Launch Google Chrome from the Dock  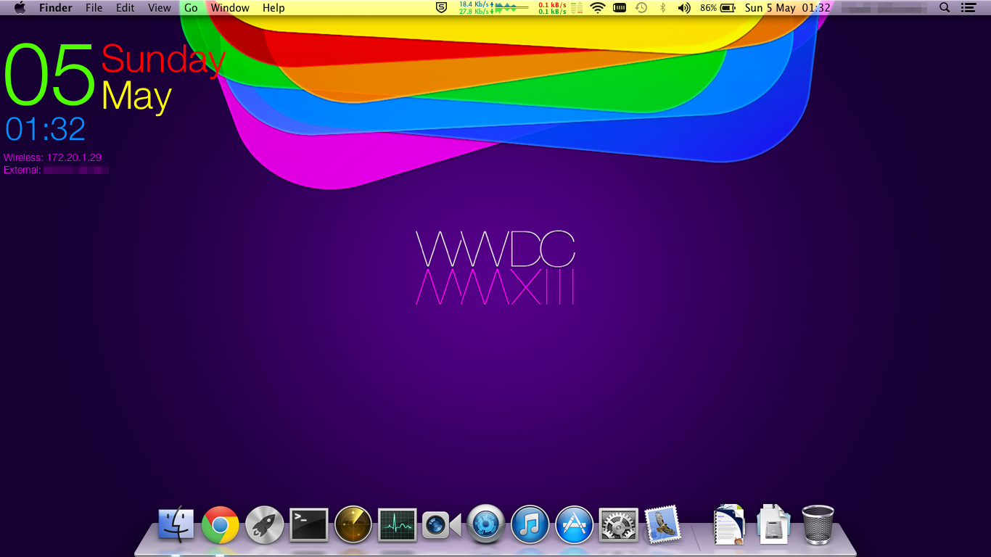point(221,524)
